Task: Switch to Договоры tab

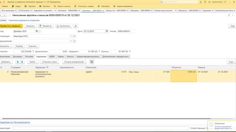Action: (17, 56)
